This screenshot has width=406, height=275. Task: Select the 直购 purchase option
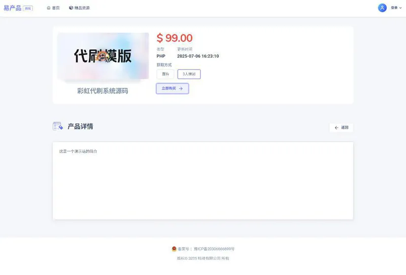[x=165, y=74]
